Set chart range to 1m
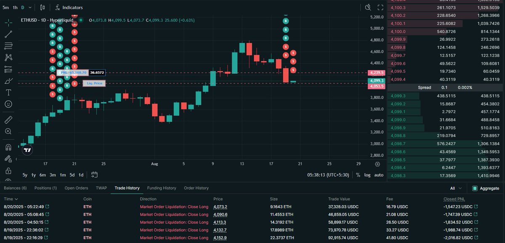The image size is (505, 243). pos(63,175)
